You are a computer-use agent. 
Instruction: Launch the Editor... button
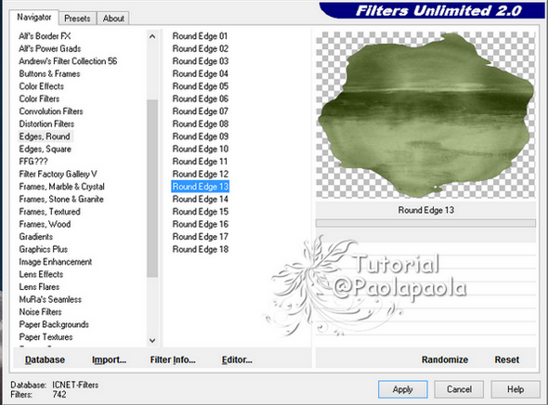[237, 359]
